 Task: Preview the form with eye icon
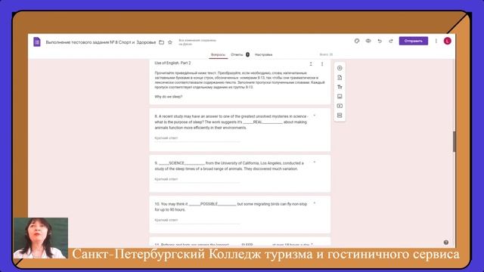[368, 41]
